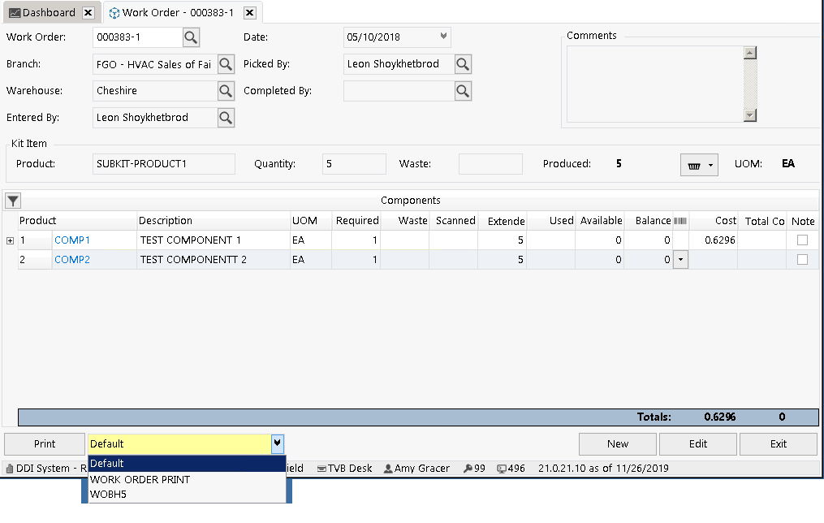The width and height of the screenshot is (824, 523).
Task: Click the barcode column header icon
Action: click(x=680, y=221)
